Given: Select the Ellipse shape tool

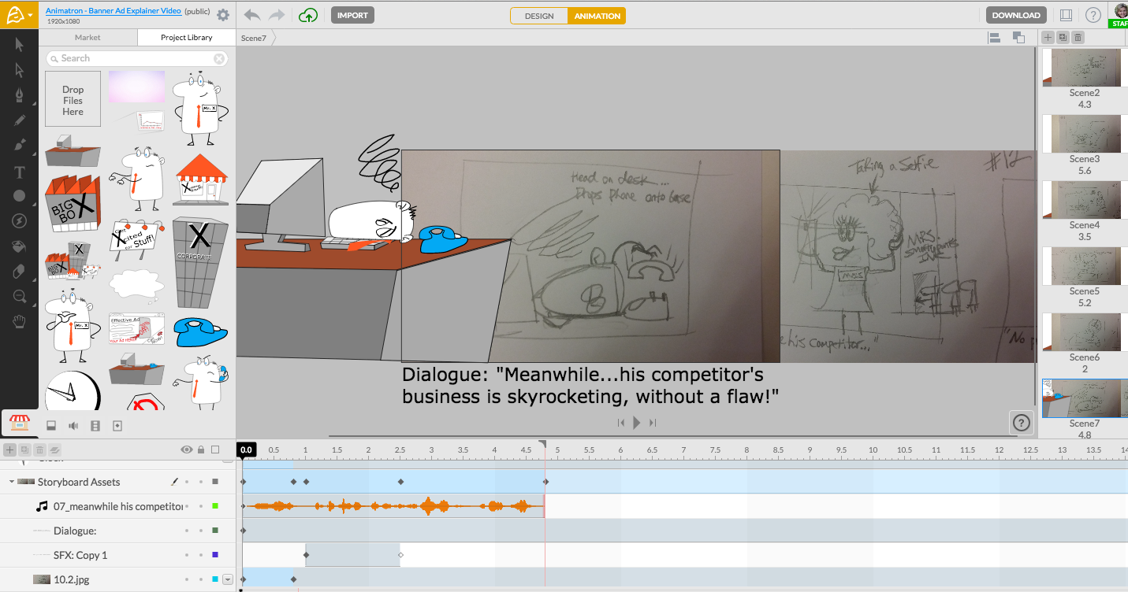Looking at the screenshot, I should point(19,196).
